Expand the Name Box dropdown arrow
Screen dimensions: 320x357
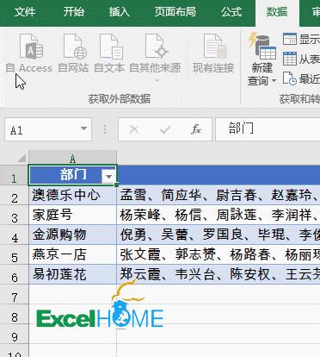(x=83, y=128)
